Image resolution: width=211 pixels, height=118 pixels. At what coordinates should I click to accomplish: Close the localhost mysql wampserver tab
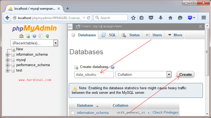pyautogui.click(x=59, y=9)
